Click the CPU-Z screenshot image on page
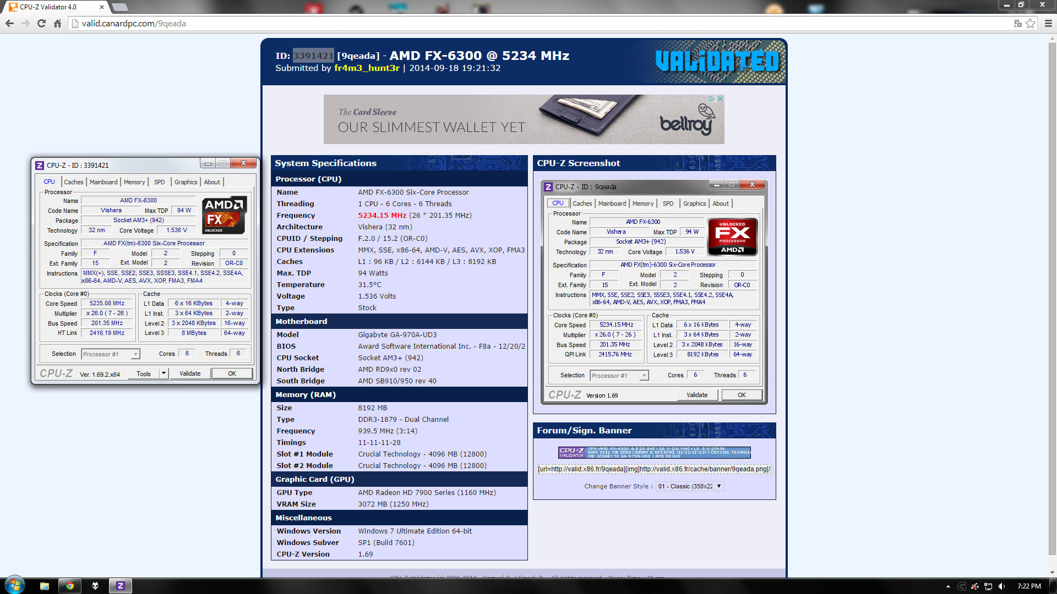This screenshot has height=594, width=1057. coord(654,292)
